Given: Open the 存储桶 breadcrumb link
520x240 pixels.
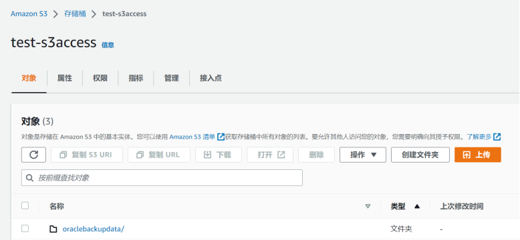Looking at the screenshot, I should 75,14.
